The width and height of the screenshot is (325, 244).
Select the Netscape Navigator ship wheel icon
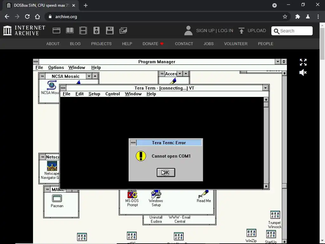tap(52, 166)
